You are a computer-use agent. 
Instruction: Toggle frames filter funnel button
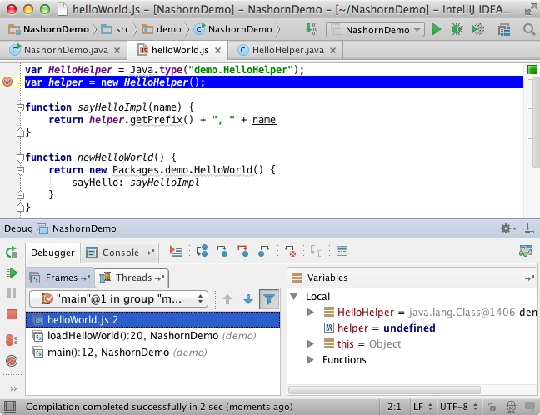pyautogui.click(x=269, y=299)
